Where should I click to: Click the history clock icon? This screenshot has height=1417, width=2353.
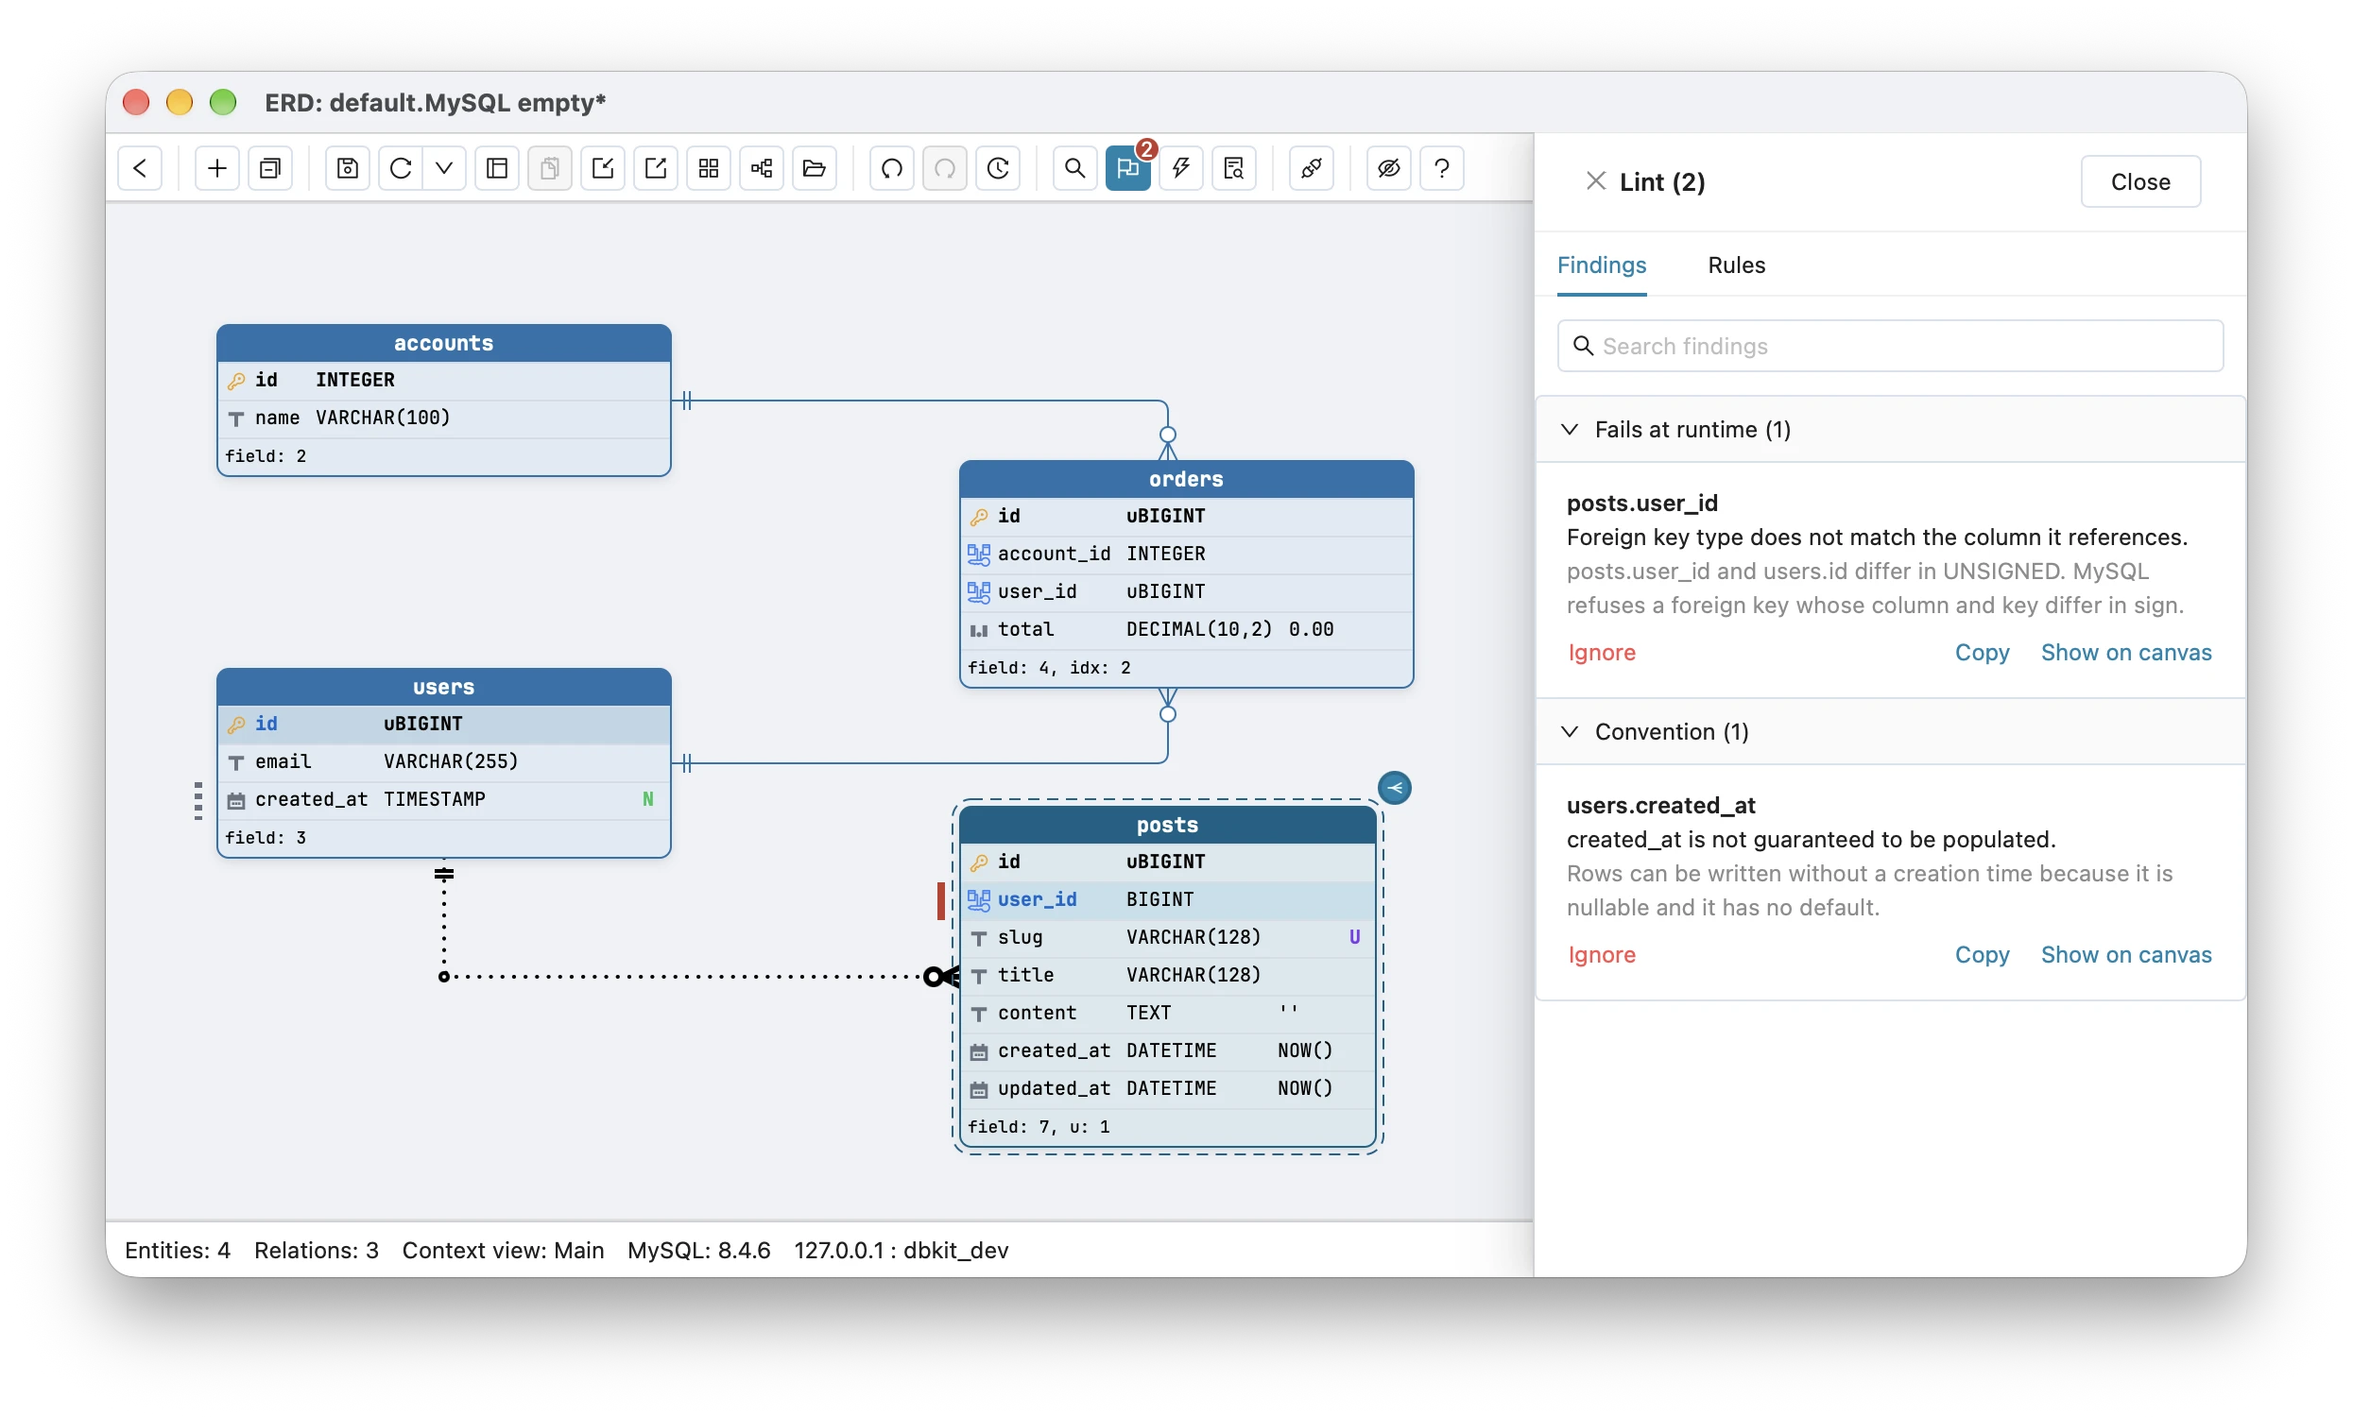(998, 168)
